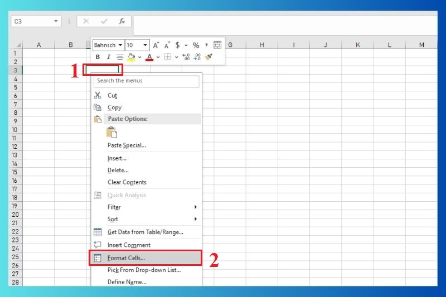Image resolution: width=446 pixels, height=297 pixels.
Task: Click the Increase Decimal icon
Action: click(x=186, y=57)
